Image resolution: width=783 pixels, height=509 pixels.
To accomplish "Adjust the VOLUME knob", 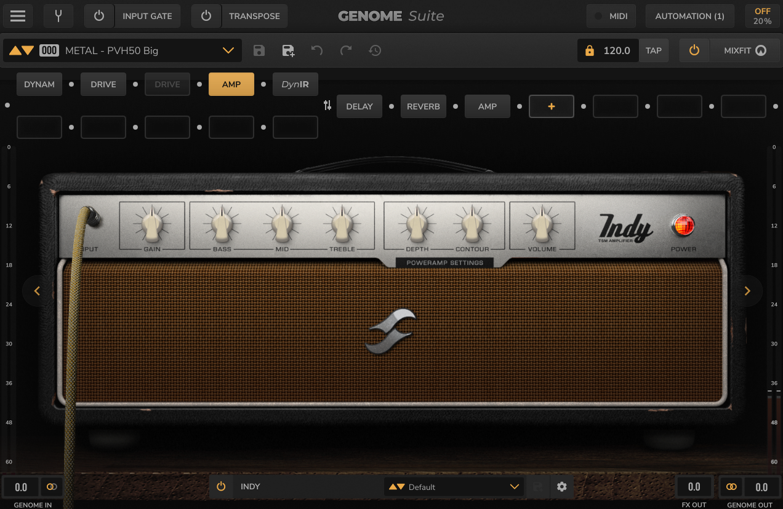I will 542,224.
